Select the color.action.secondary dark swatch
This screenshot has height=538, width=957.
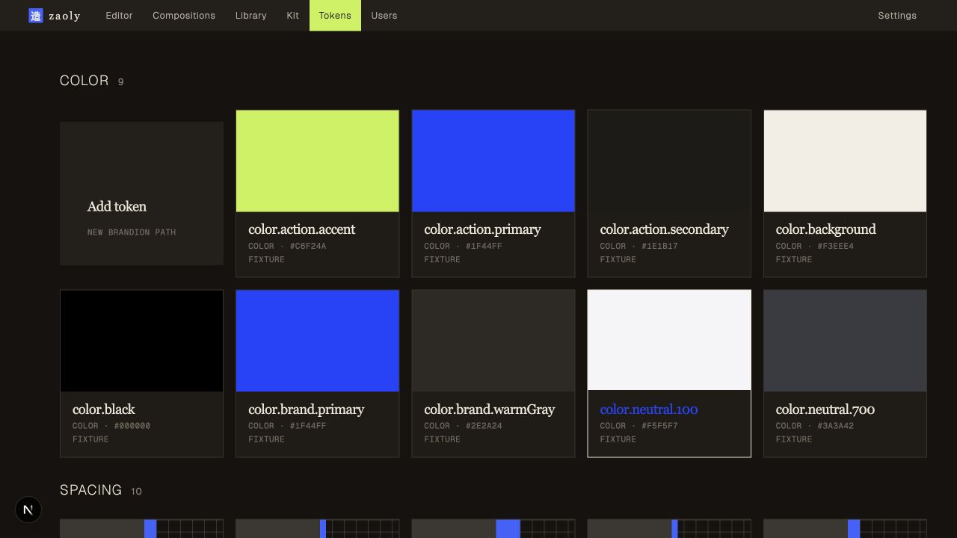(669, 161)
